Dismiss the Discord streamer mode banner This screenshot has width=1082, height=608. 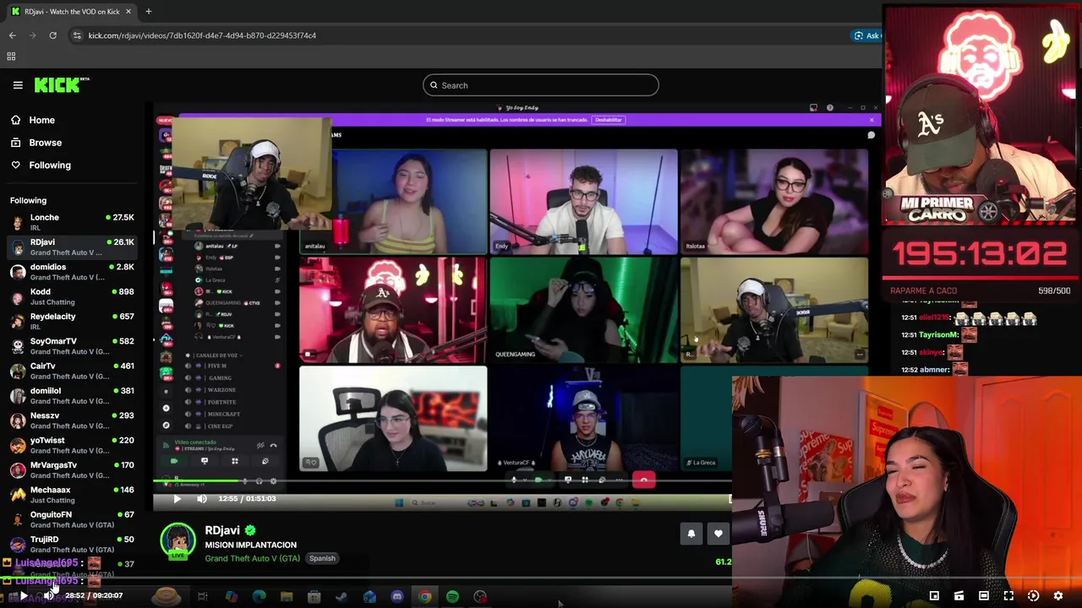(x=872, y=120)
